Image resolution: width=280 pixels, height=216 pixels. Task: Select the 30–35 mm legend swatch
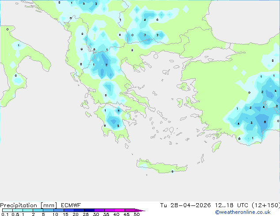pyautogui.click(x=99, y=210)
